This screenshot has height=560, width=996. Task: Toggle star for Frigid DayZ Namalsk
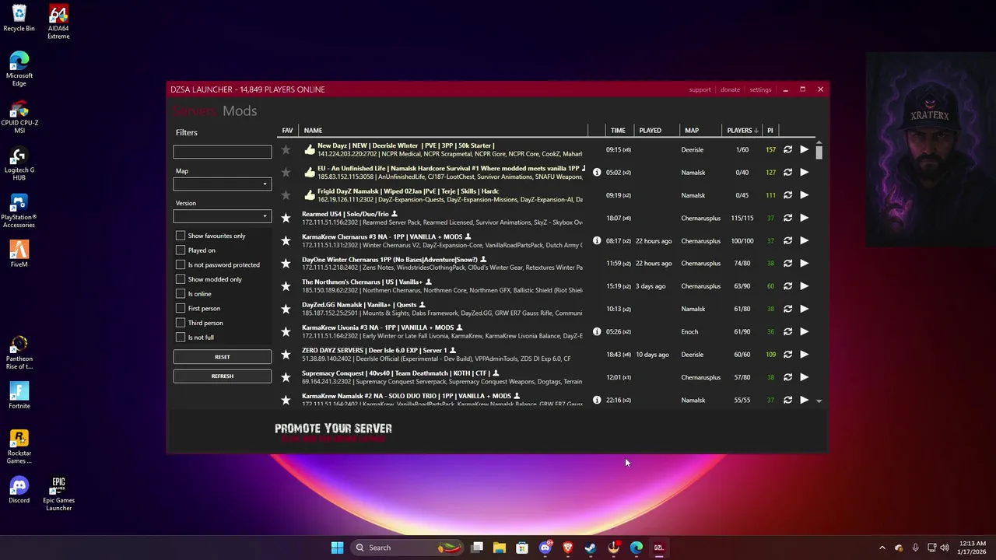point(286,195)
